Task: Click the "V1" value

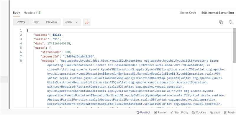Action: 56,39
